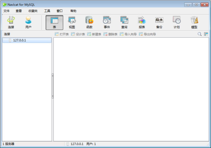Select the 127.0.0.1 connection in the tree
Screen dimensions: 211x148
[x=19, y=40]
